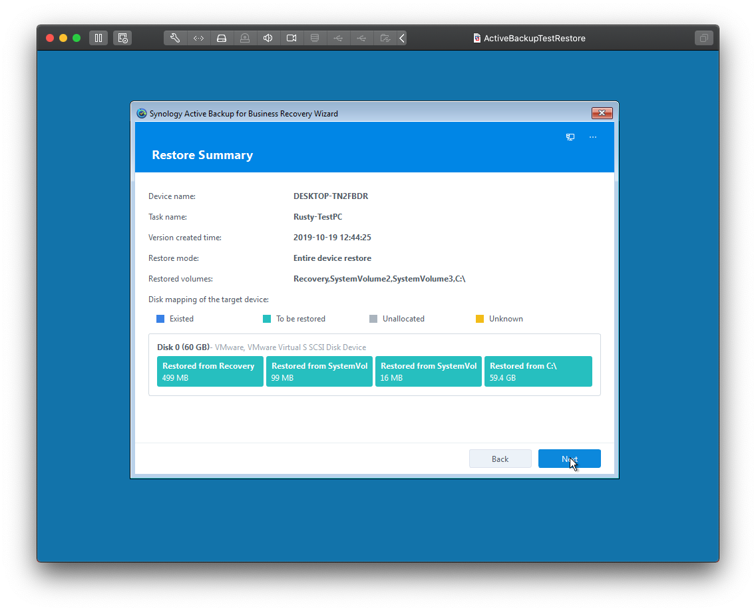Click the green macOS full screen button
This screenshot has width=756, height=611.
tap(77, 38)
